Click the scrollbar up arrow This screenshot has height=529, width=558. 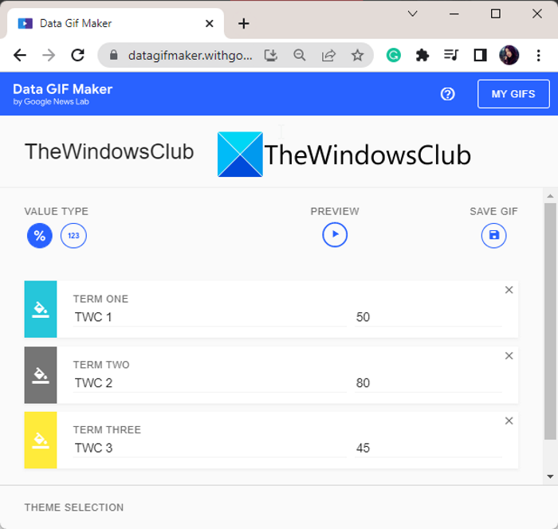tap(551, 196)
